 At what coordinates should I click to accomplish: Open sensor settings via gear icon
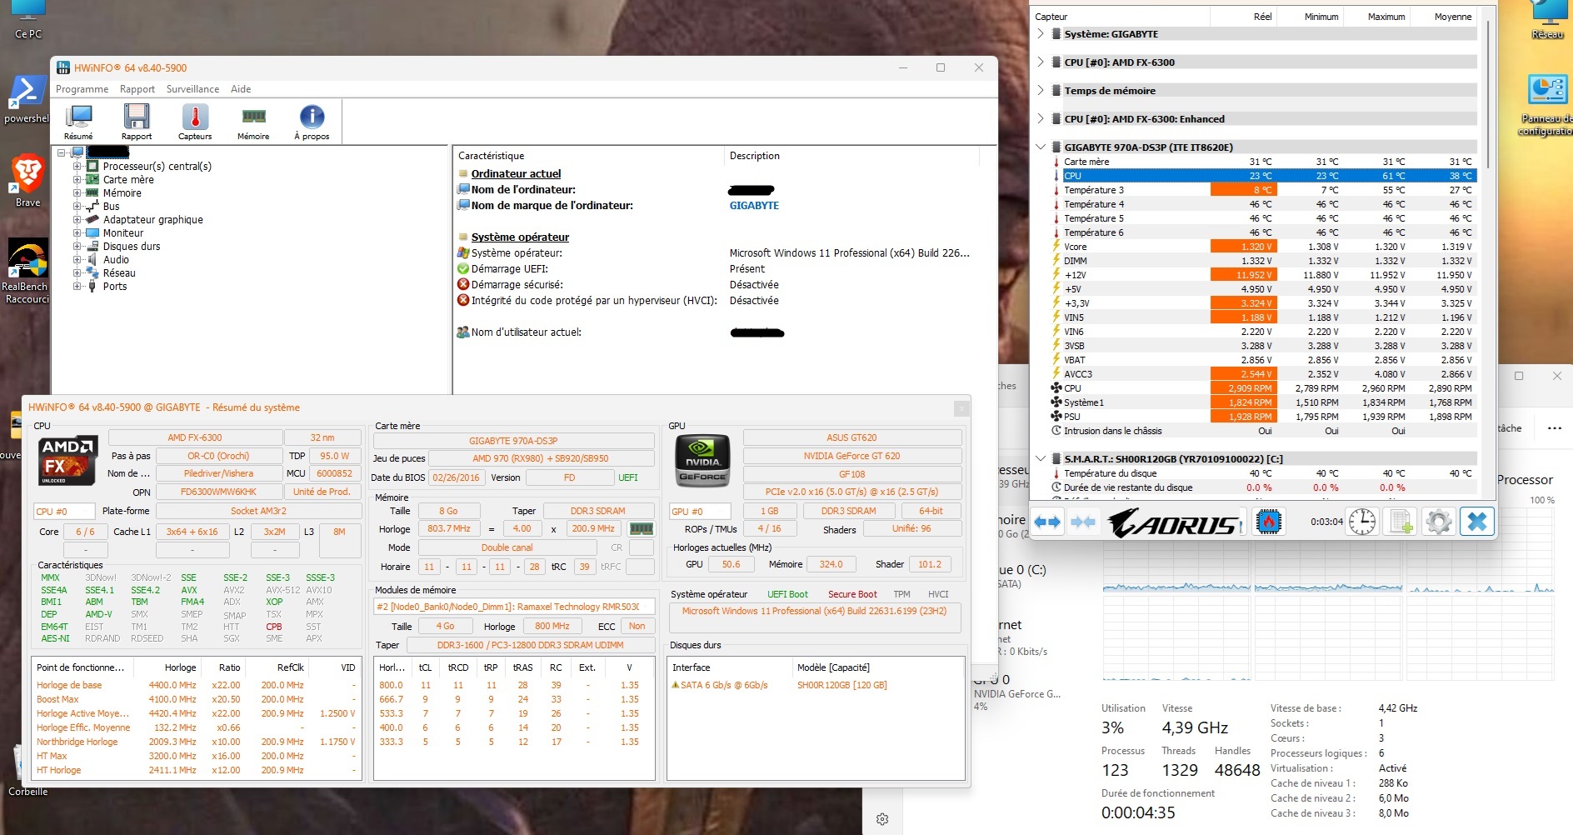(x=1439, y=522)
